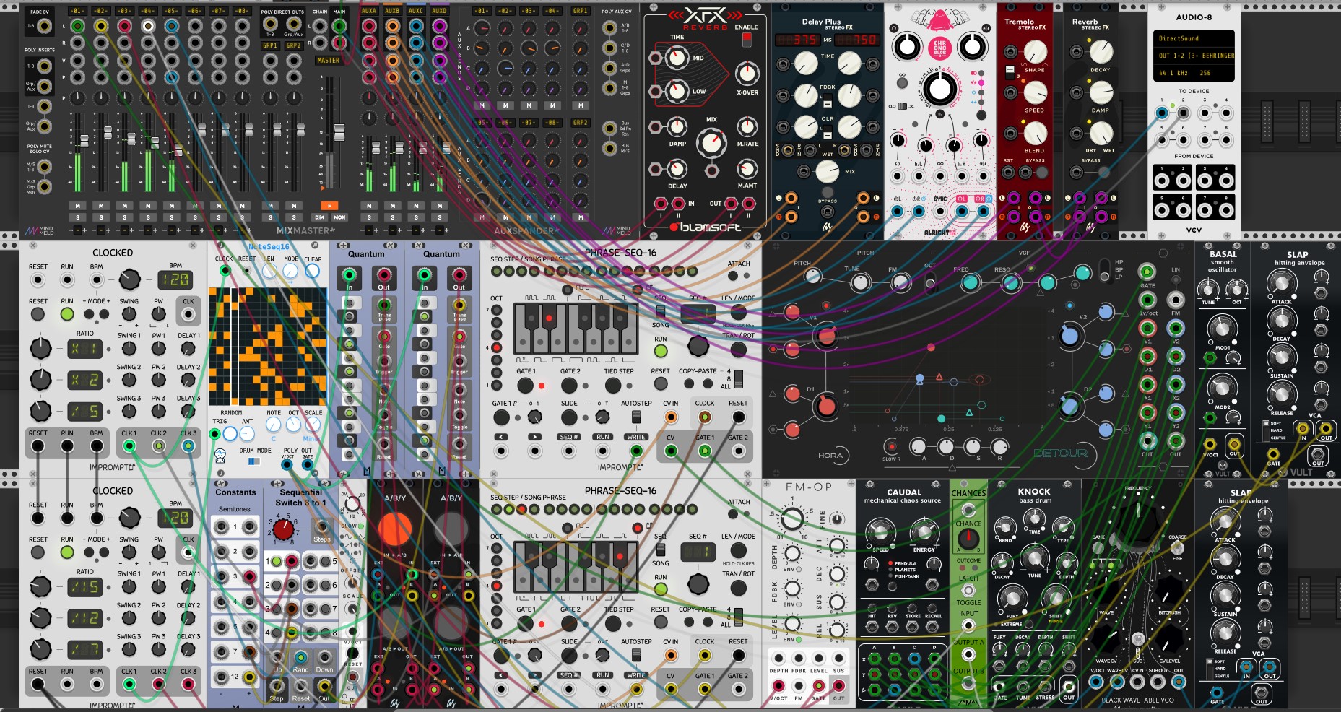Click the Delay Plus MIX knob
The height and width of the screenshot is (712, 1341).
tap(827, 171)
